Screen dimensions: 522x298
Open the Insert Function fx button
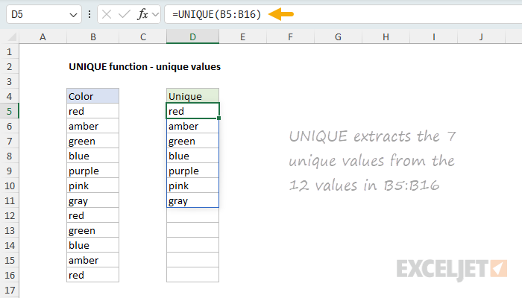pyautogui.click(x=143, y=14)
